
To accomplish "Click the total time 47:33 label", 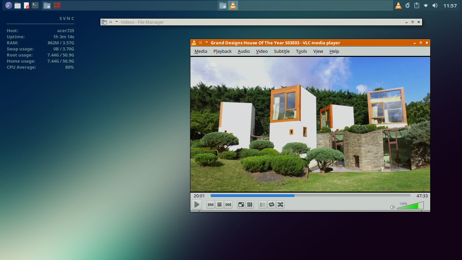I will tap(422, 196).
